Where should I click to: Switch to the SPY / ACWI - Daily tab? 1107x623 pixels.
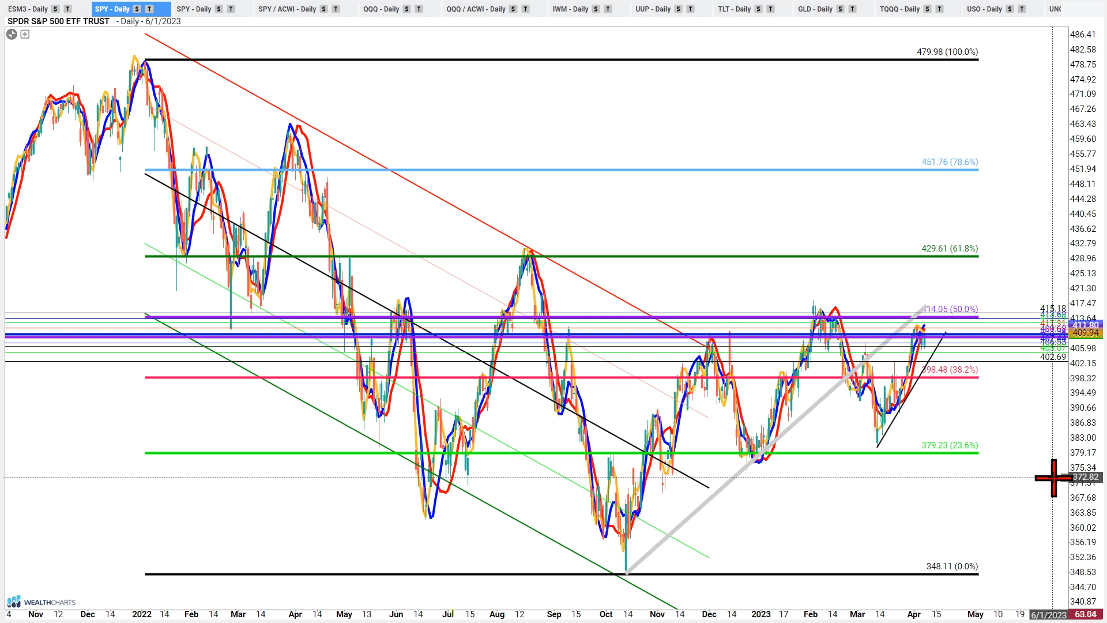point(287,9)
